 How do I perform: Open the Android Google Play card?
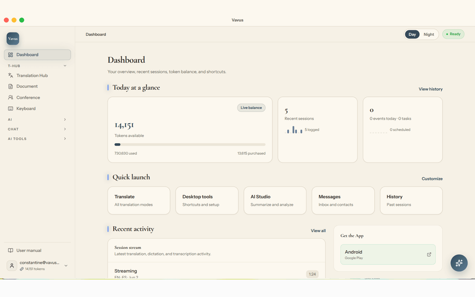pyautogui.click(x=388, y=254)
